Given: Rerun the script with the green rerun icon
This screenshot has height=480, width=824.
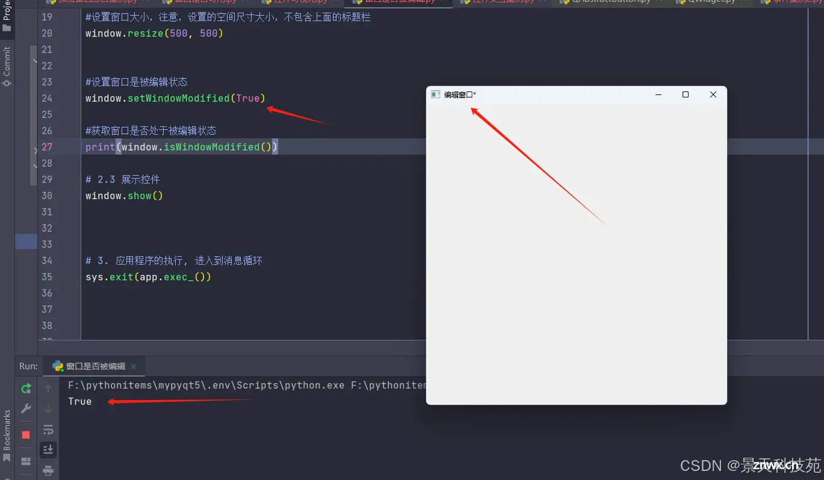Looking at the screenshot, I should (26, 389).
